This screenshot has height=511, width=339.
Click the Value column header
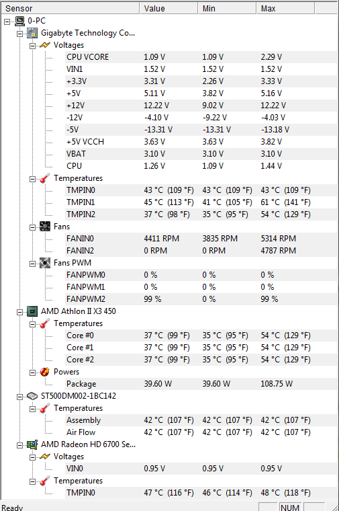click(168, 8)
